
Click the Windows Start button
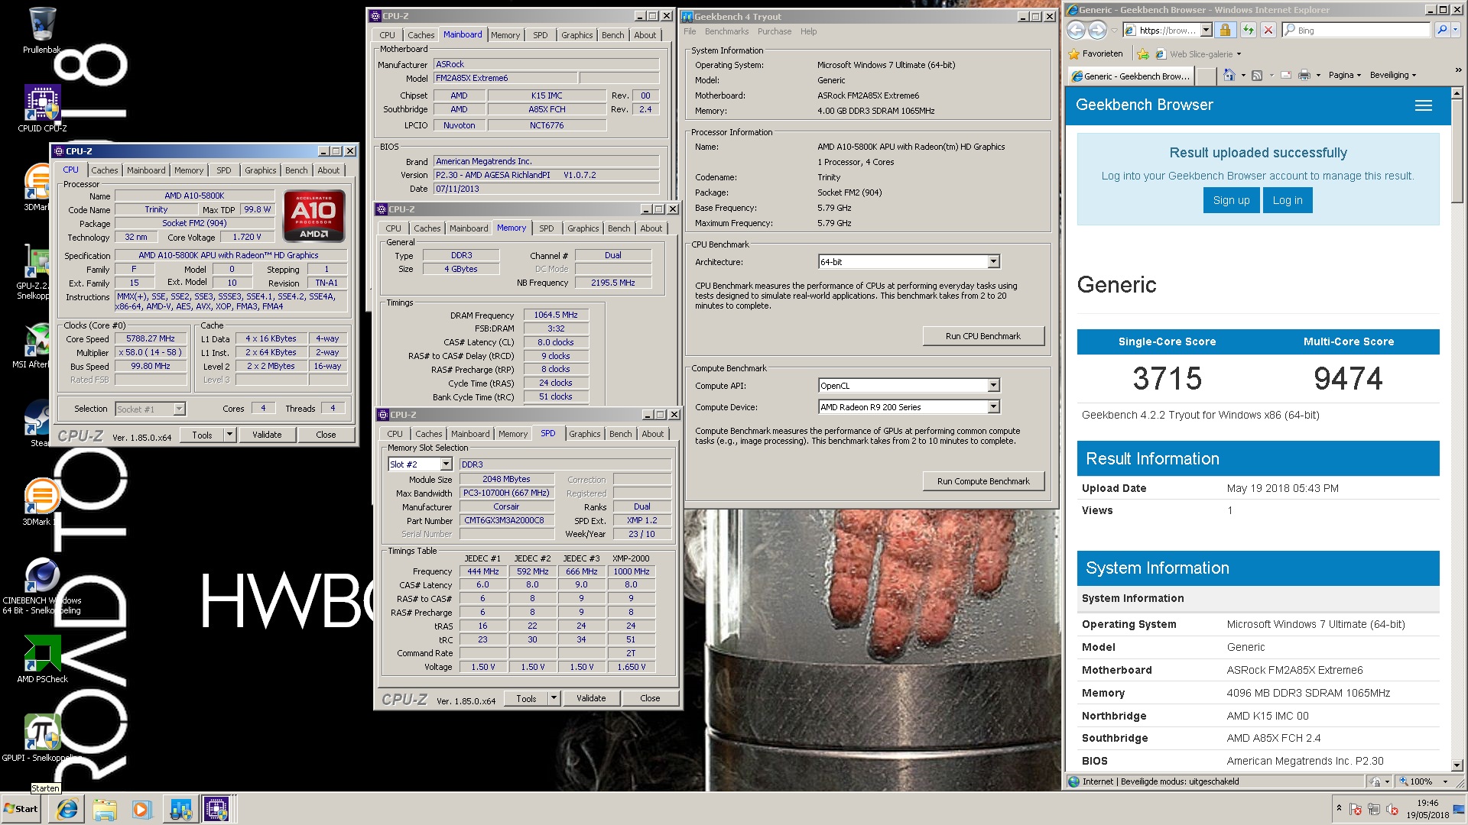[21, 809]
